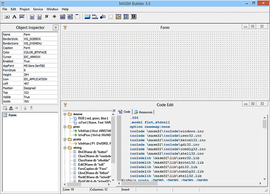Switch to the Code tab

pos(124,112)
